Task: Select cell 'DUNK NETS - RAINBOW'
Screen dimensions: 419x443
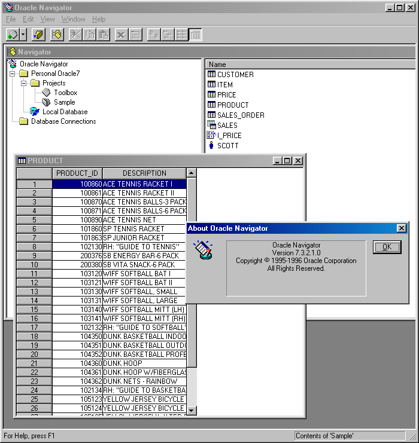Action: tap(144, 381)
